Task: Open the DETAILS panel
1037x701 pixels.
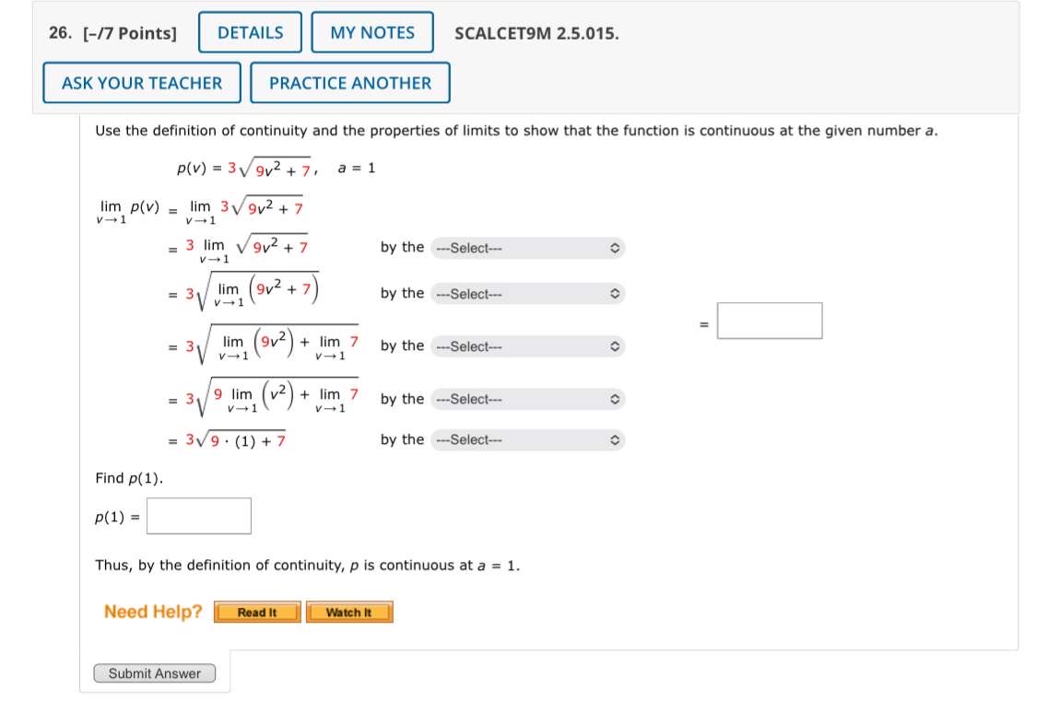Action: click(250, 32)
